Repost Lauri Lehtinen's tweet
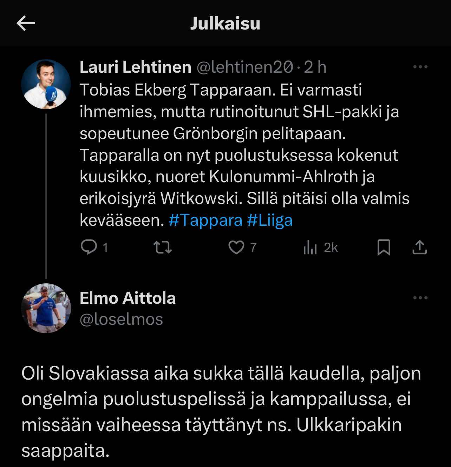This screenshot has height=467, width=451. tap(163, 247)
